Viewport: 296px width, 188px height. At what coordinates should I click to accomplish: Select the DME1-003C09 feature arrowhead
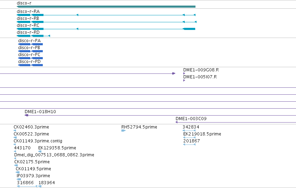[x=176, y=122]
